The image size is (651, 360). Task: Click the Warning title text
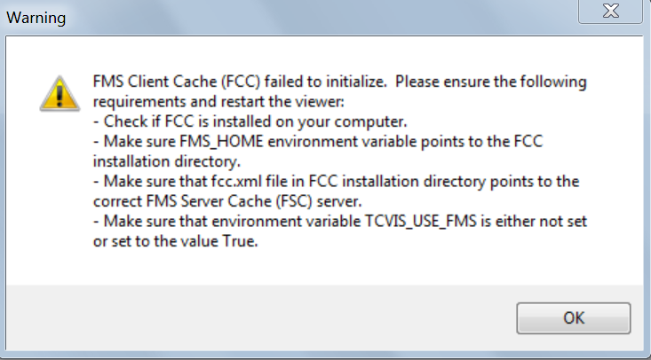[x=36, y=18]
